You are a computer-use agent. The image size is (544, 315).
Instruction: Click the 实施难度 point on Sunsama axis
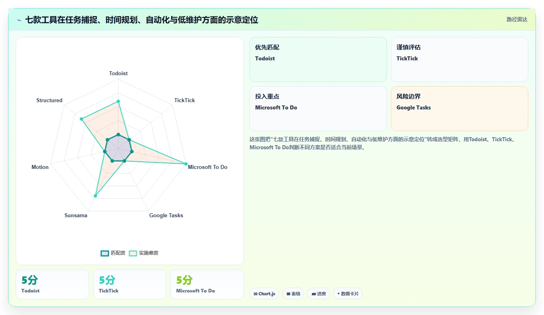95,196
